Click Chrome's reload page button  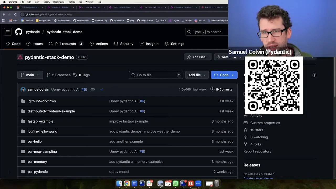coord(15,14)
